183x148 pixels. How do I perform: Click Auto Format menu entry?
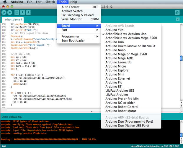pyautogui.click(x=71, y=7)
